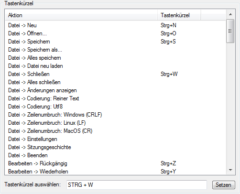Pick 'Datei -> Alles schließen' action
240x194 pixels.
coord(116,82)
